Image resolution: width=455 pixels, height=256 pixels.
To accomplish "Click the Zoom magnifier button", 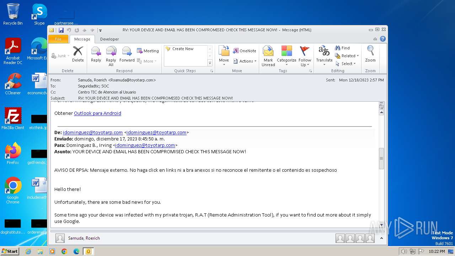I will (370, 54).
